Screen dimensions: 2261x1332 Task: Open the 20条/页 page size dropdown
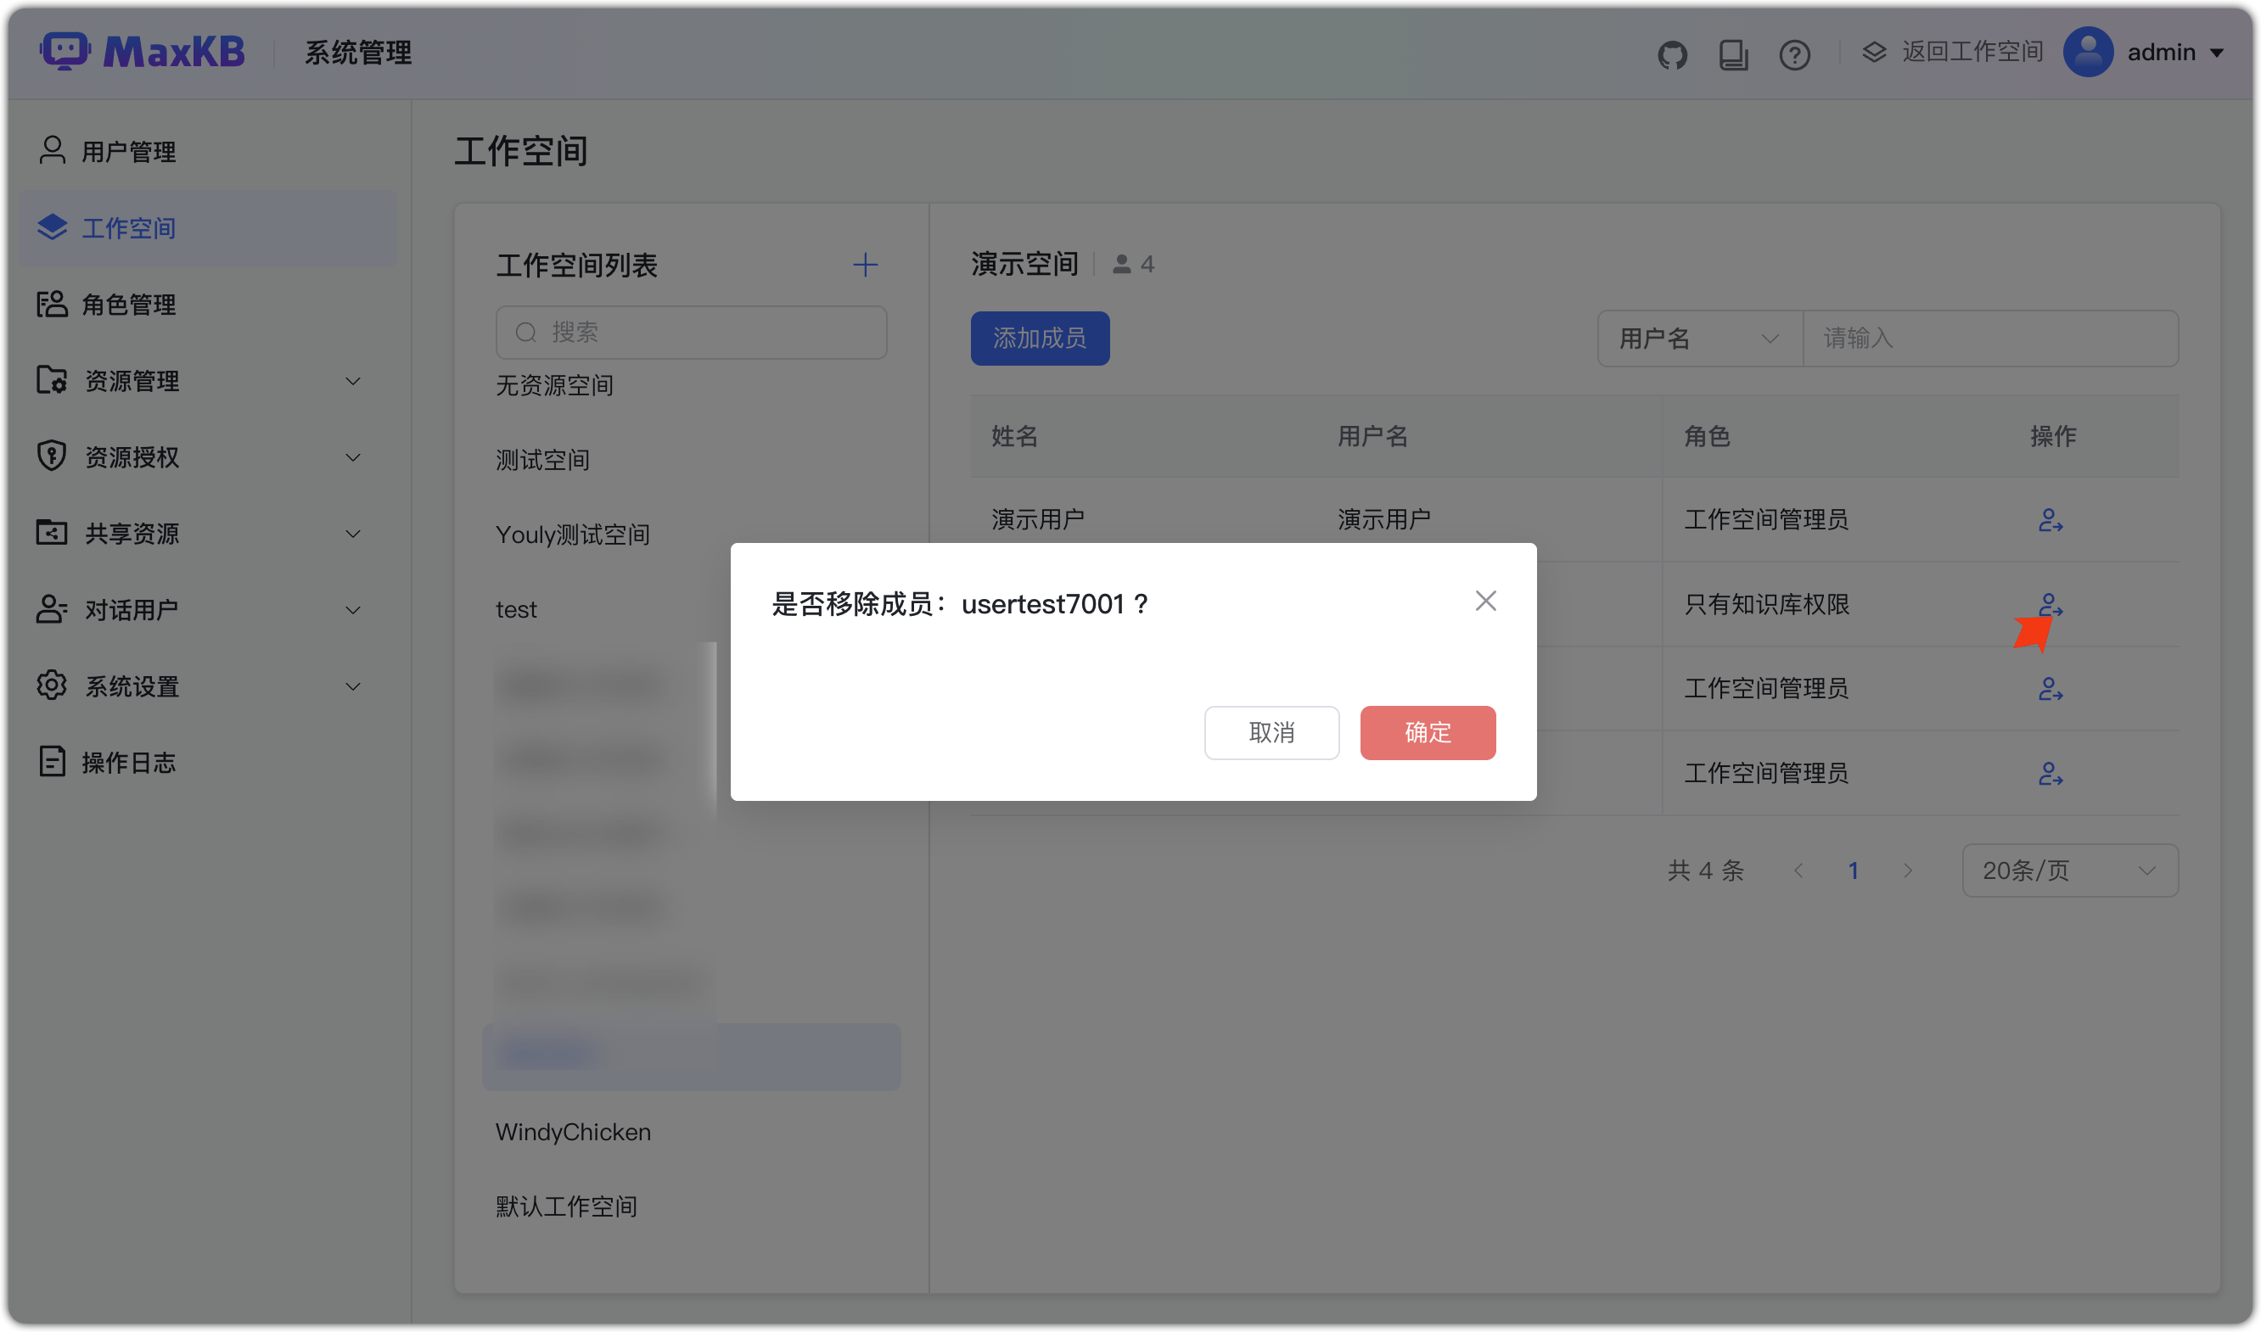pyautogui.click(x=2070, y=870)
